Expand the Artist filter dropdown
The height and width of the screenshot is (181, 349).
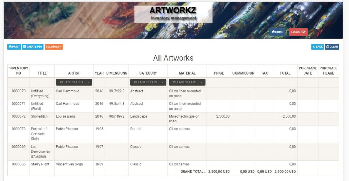pos(74,82)
